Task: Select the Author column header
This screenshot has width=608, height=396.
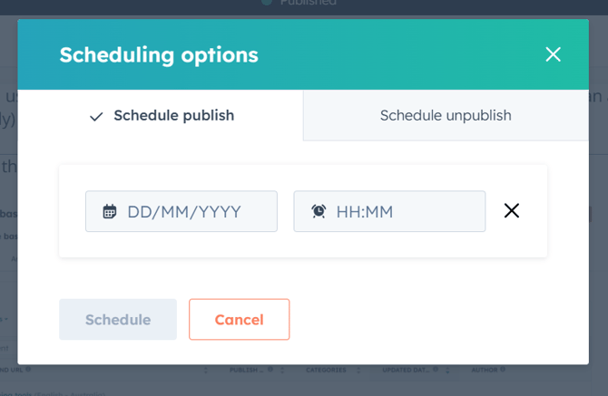Action: pyautogui.click(x=483, y=371)
